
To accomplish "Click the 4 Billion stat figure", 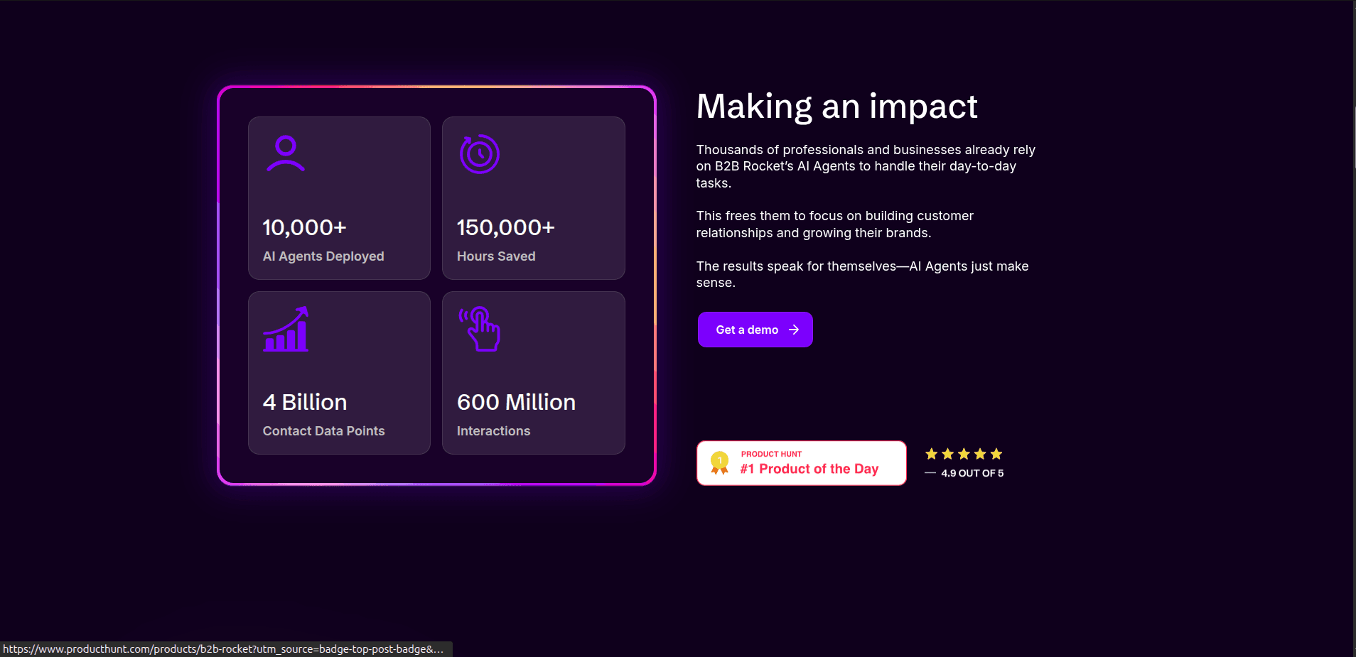I will [x=305, y=402].
